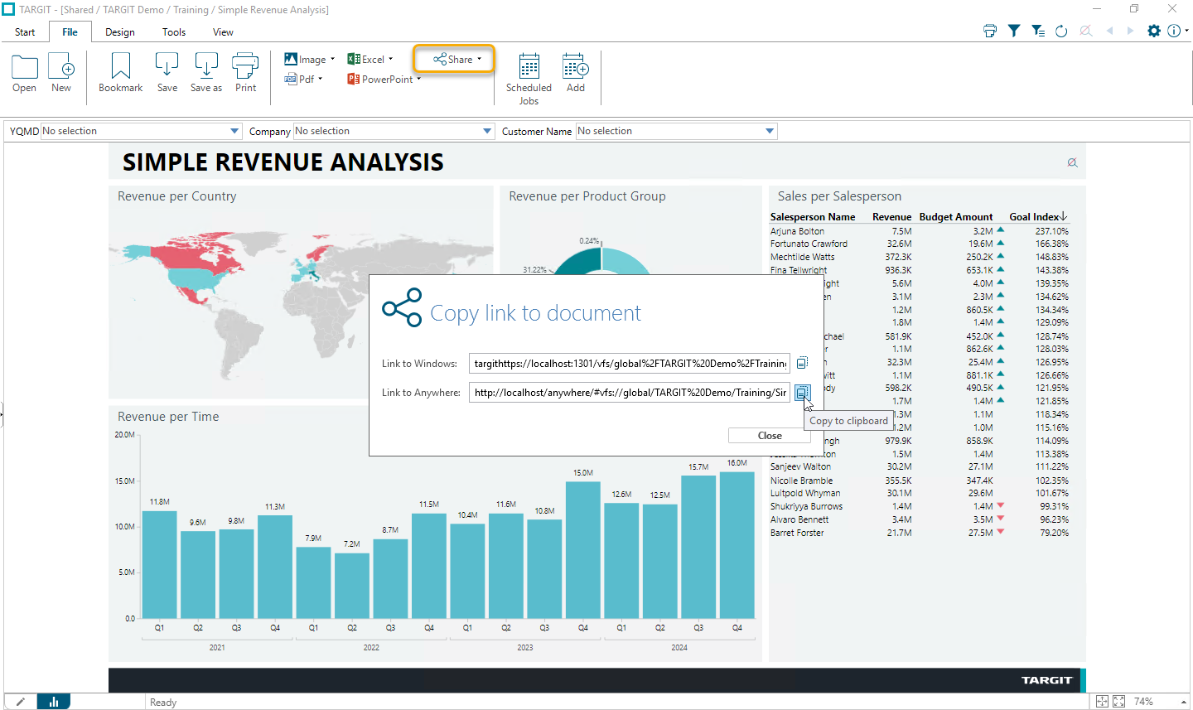The height and width of the screenshot is (710, 1193).
Task: Open the information icon
Action: (1174, 31)
